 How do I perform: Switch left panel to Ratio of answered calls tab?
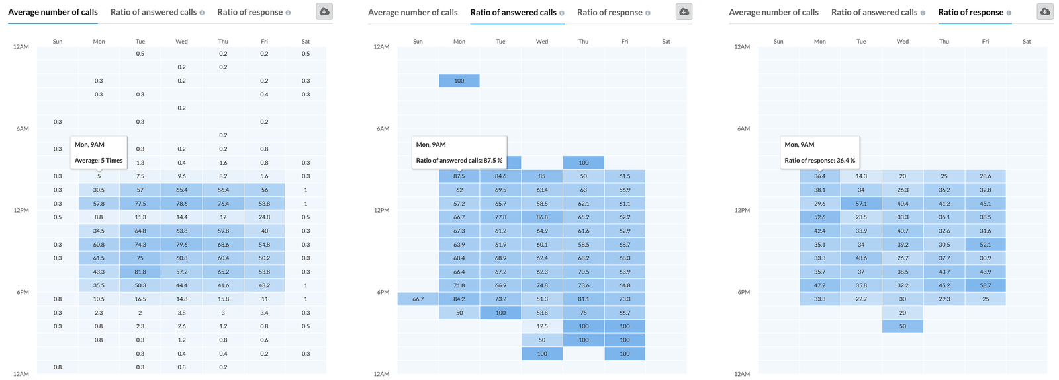point(154,12)
